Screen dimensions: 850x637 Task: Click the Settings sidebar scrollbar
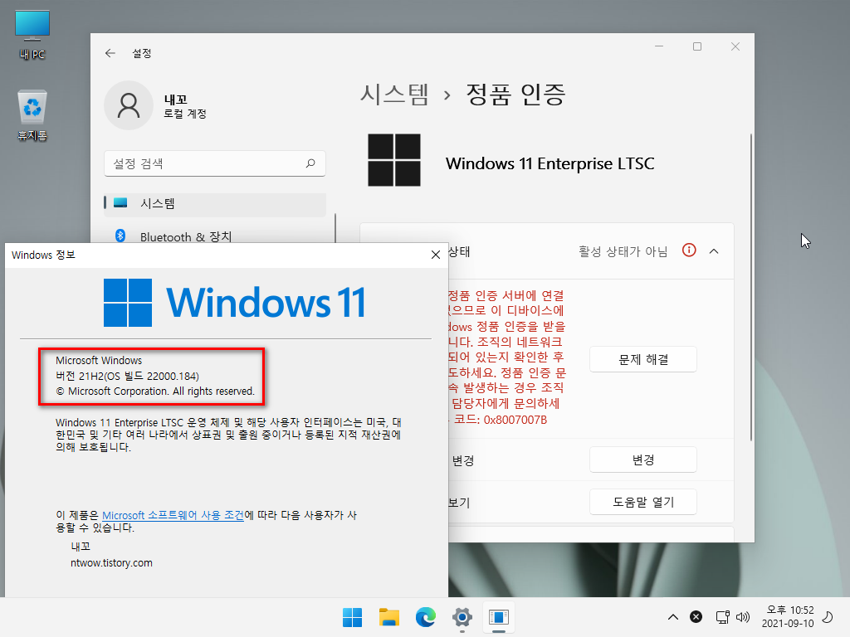pyautogui.click(x=335, y=227)
